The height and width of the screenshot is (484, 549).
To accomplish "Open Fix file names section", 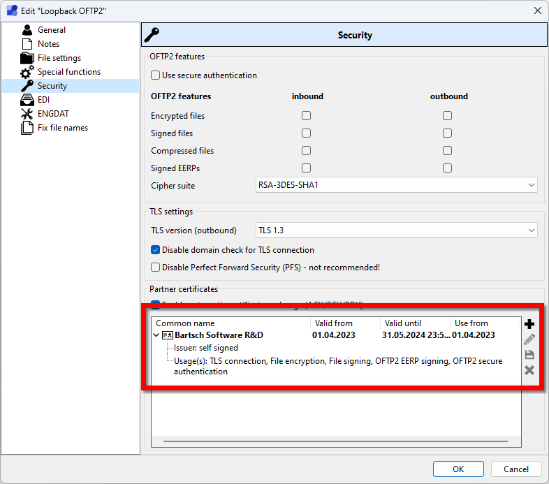I will coord(63,128).
